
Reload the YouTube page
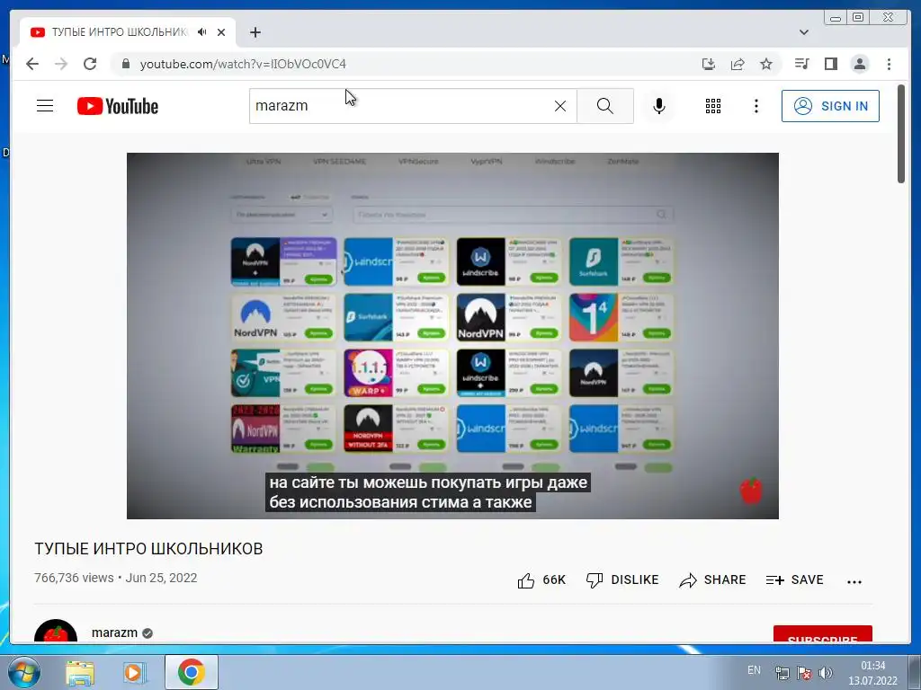click(x=90, y=64)
